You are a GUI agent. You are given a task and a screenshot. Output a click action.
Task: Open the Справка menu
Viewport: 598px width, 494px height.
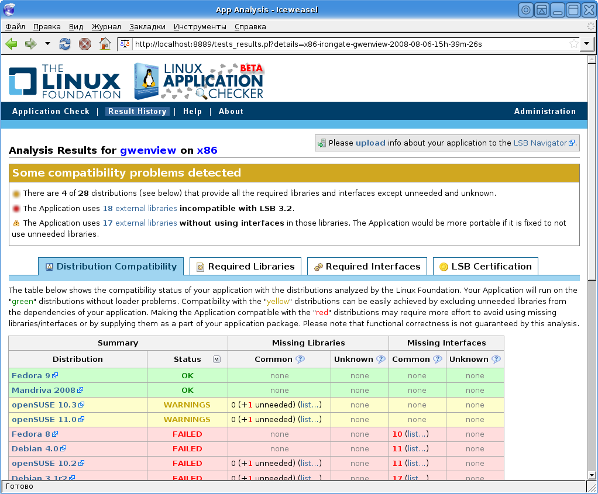[250, 27]
